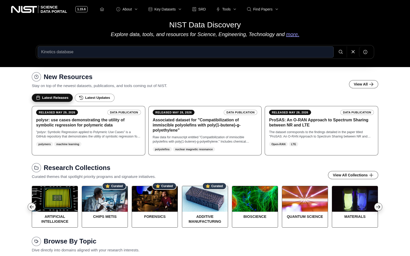This screenshot has width=410, height=256.
Task: Go to previous collections with left arrow
Action: click(x=32, y=207)
